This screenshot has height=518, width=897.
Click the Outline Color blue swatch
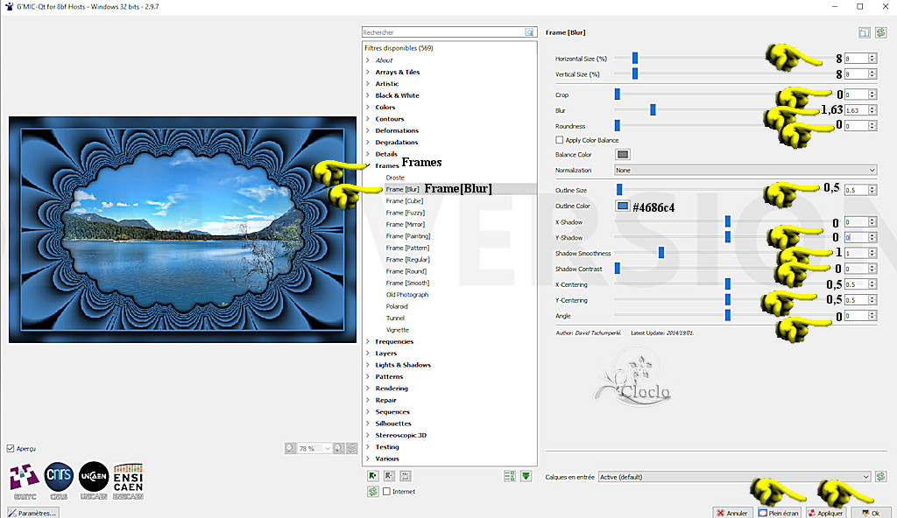623,206
